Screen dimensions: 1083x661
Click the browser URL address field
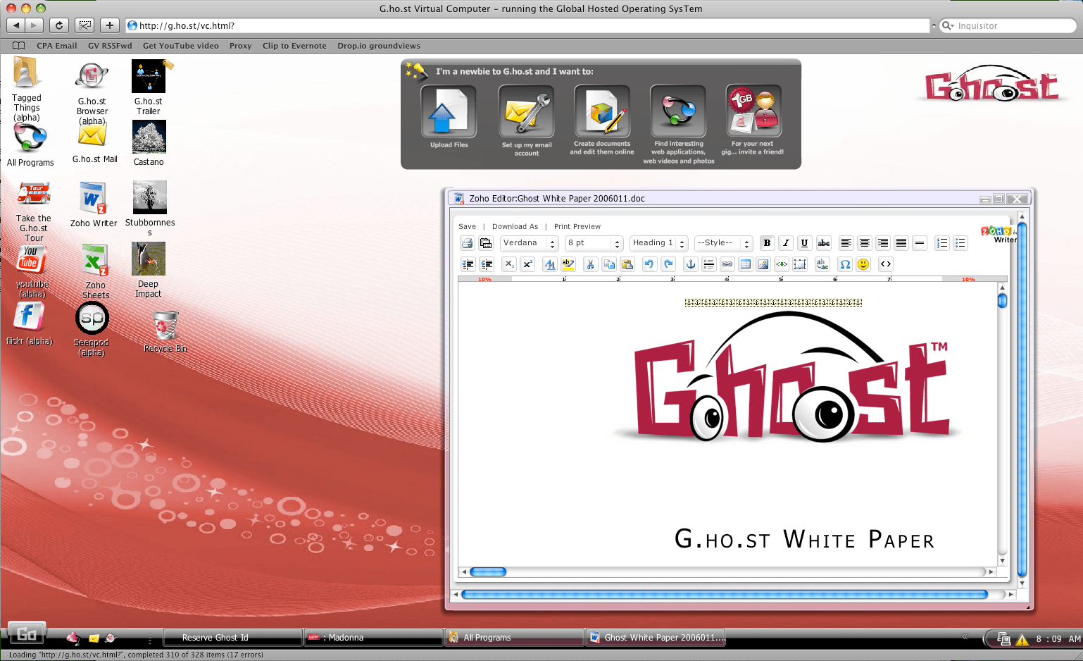[x=528, y=25]
